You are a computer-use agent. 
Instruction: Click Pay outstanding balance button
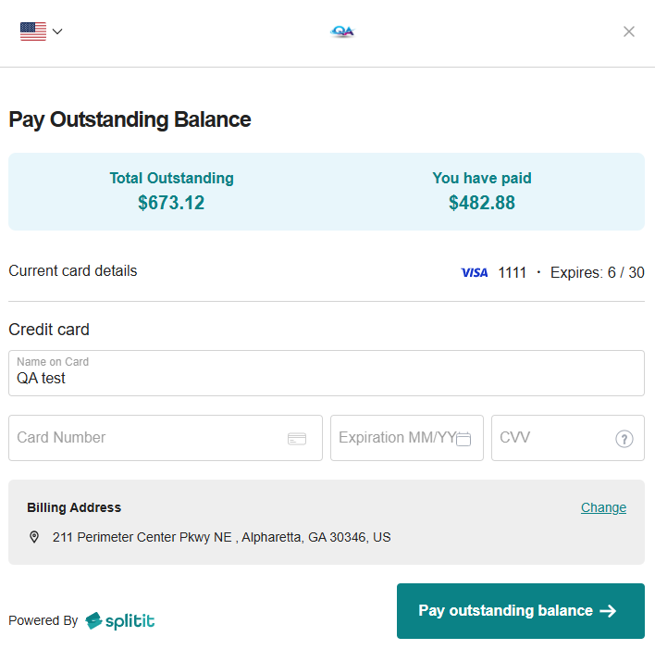pyautogui.click(x=521, y=611)
